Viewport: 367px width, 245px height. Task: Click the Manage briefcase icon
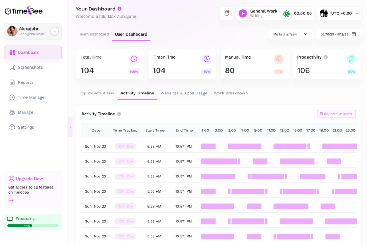[x=12, y=112]
